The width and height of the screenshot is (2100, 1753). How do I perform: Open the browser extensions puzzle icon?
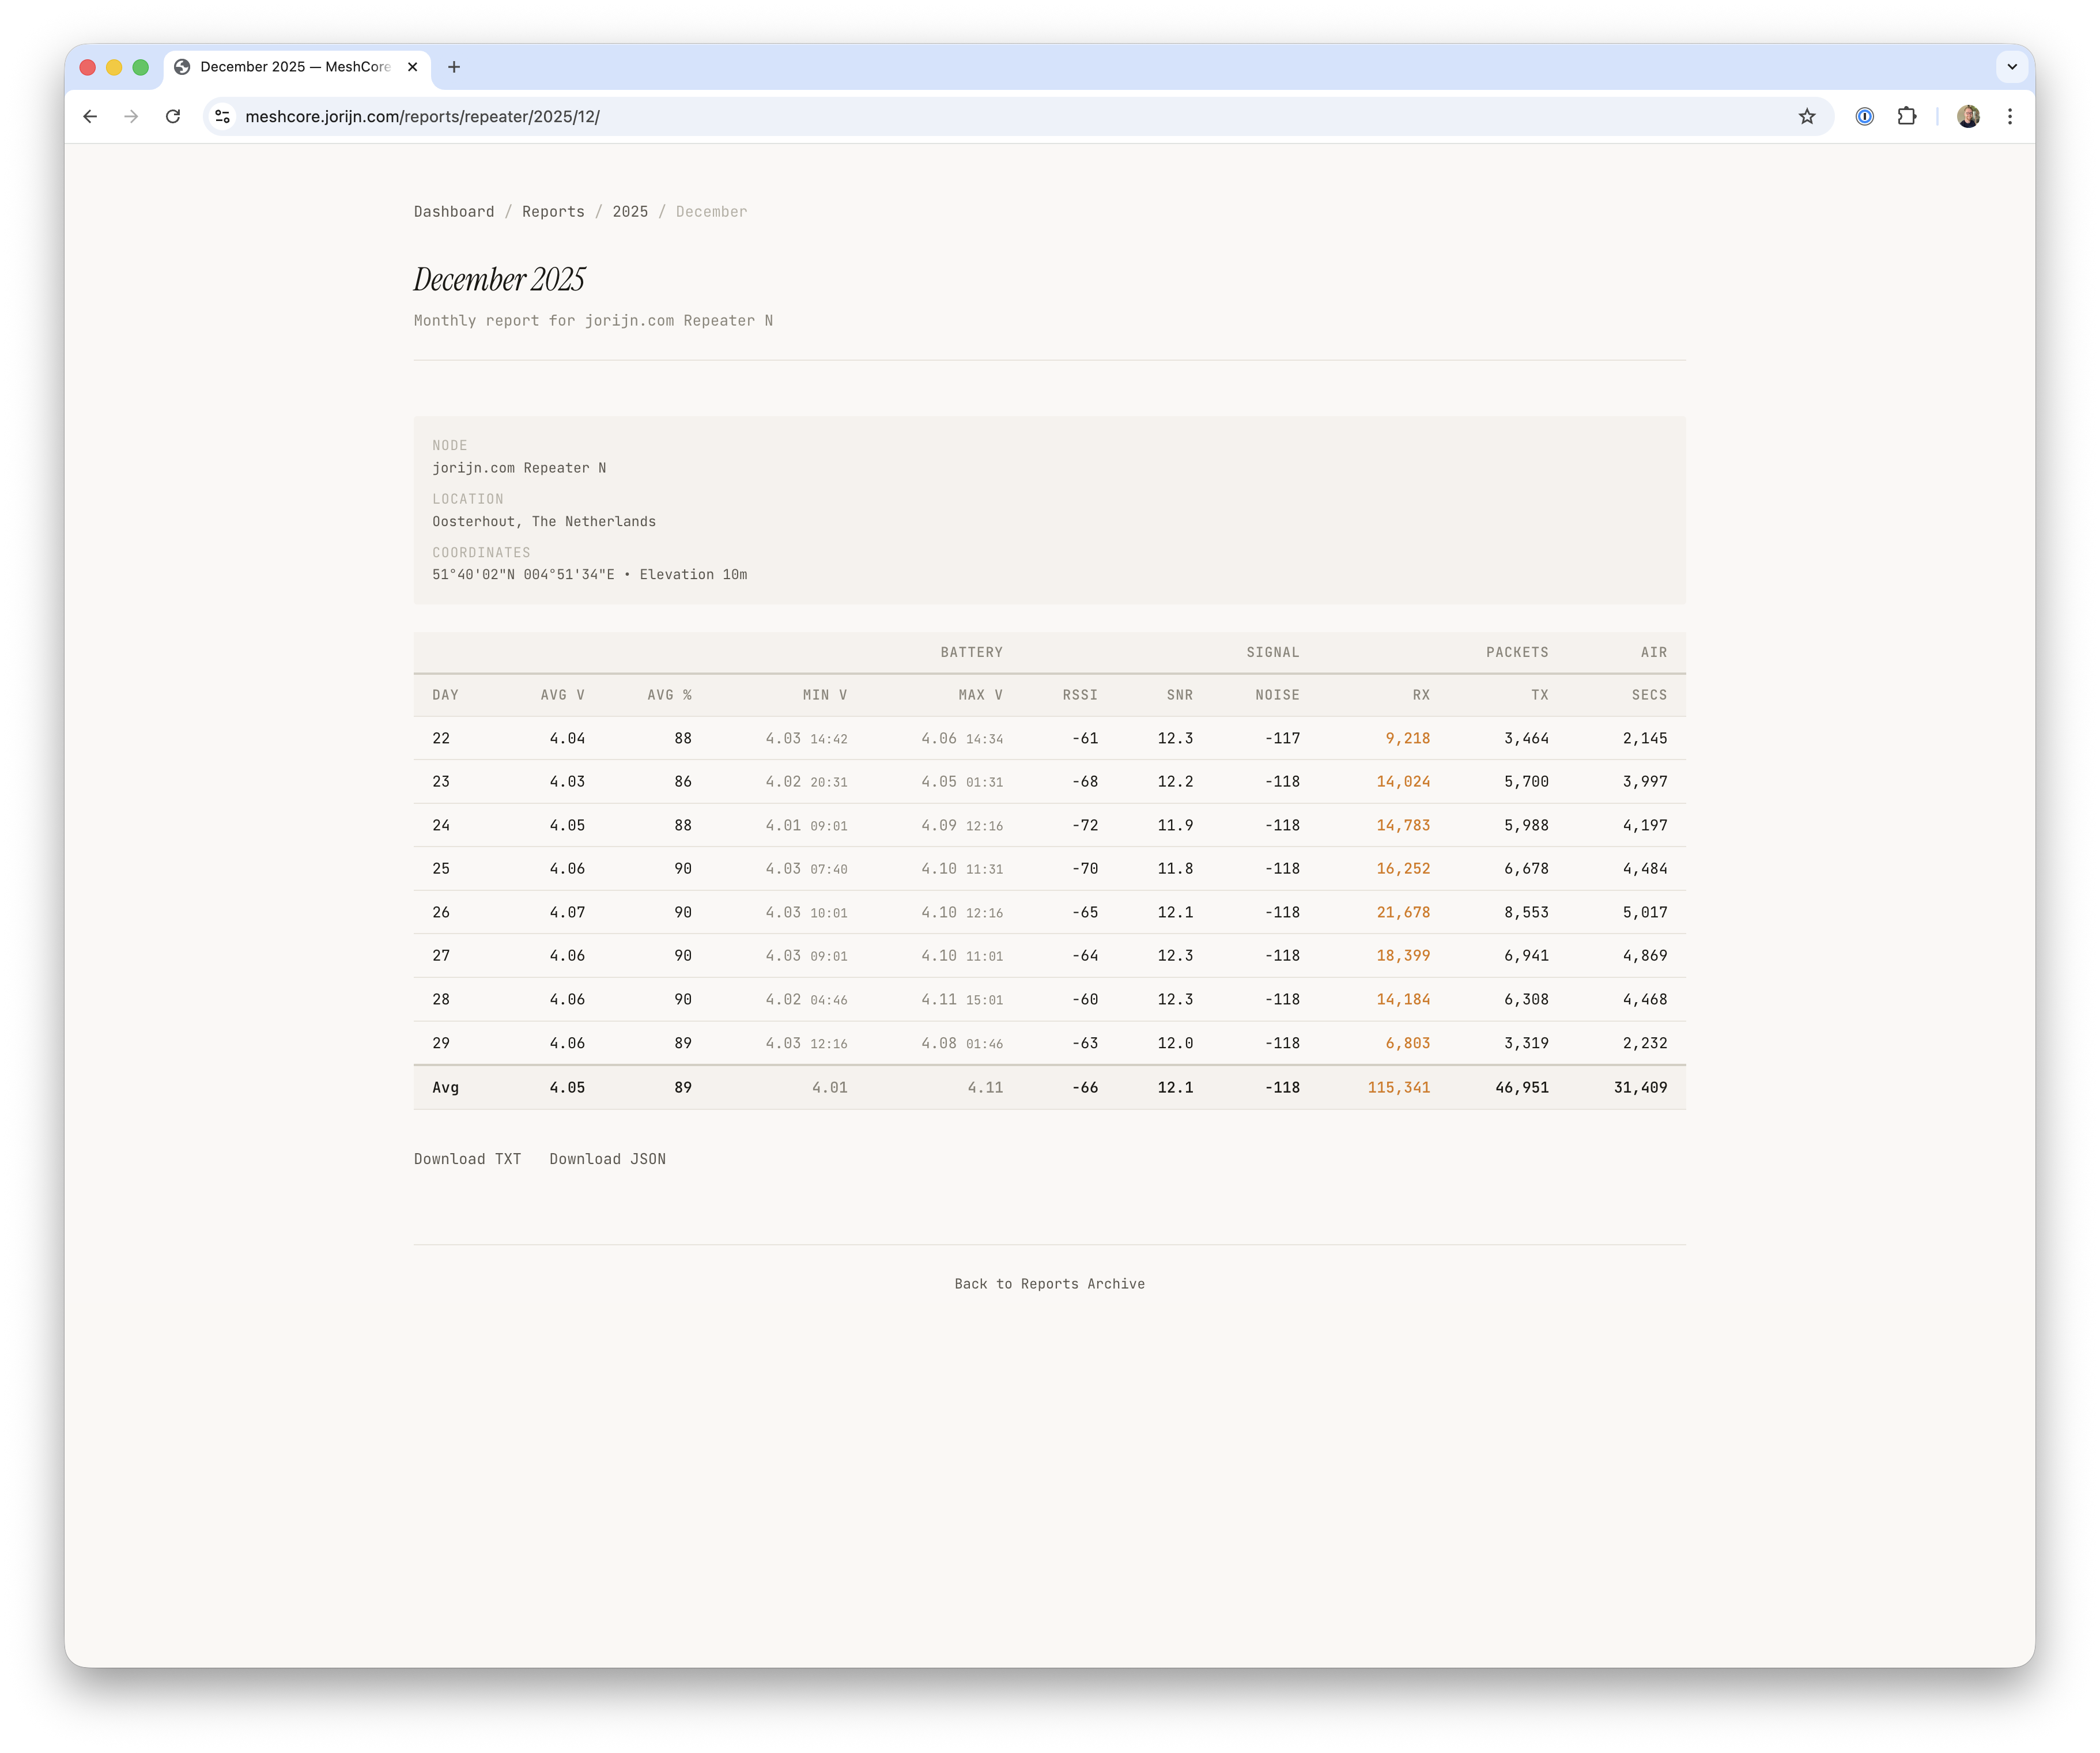1908,116
